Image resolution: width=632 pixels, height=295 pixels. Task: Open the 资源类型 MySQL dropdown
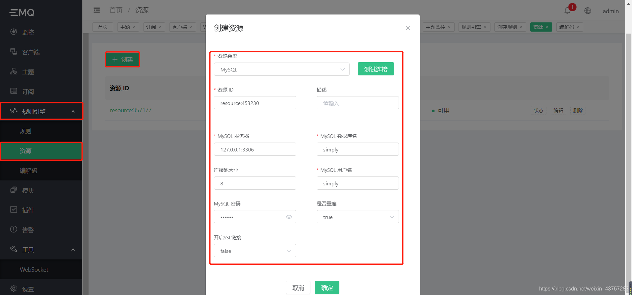(282, 69)
